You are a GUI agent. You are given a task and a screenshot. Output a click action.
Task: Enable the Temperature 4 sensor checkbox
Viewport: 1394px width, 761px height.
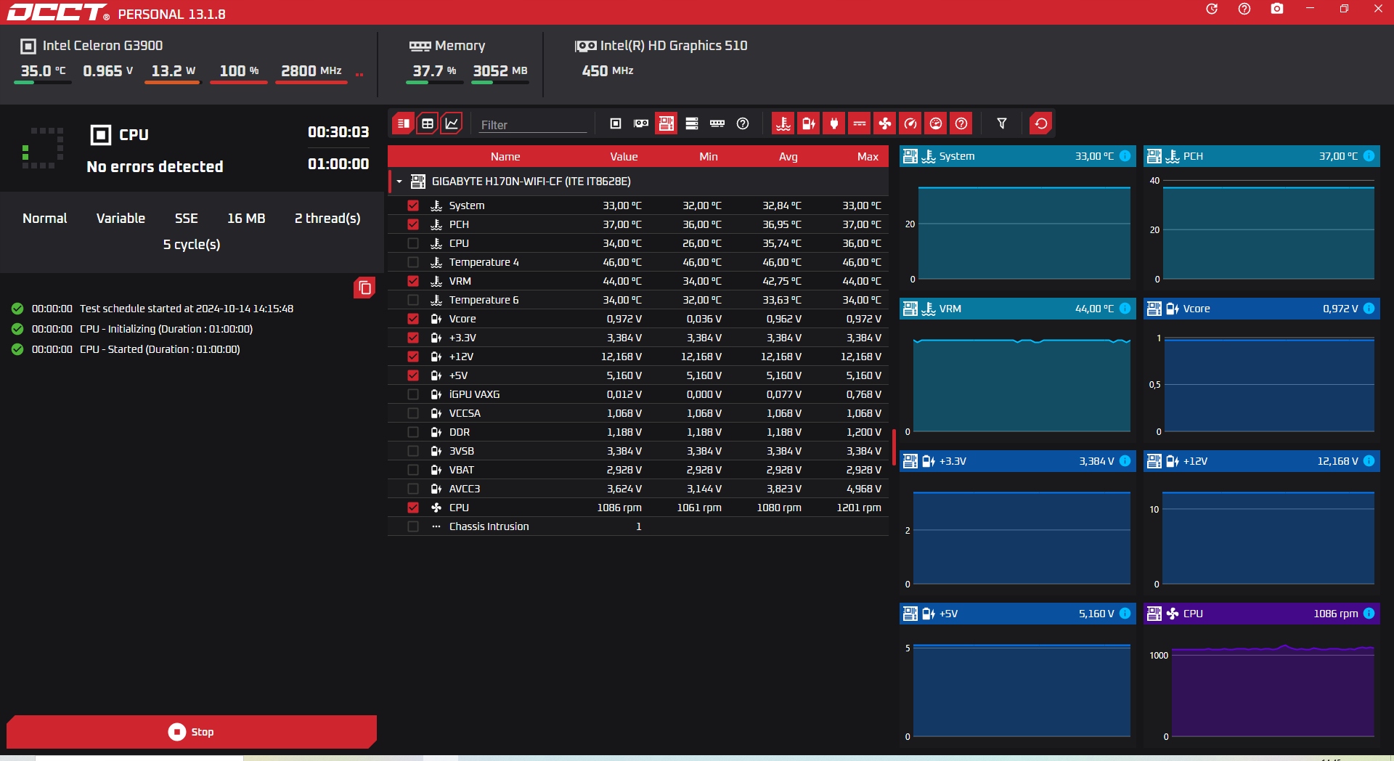coord(413,262)
